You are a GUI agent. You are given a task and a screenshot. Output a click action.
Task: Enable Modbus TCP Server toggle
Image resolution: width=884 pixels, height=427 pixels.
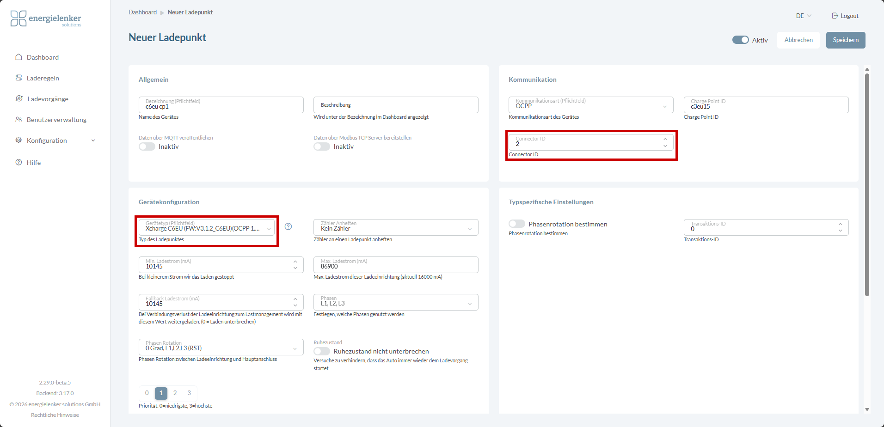(x=322, y=146)
